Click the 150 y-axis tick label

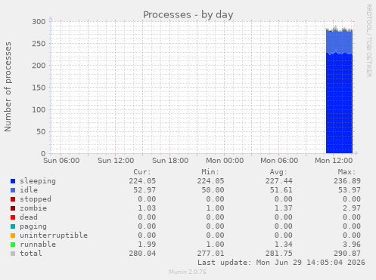39,88
